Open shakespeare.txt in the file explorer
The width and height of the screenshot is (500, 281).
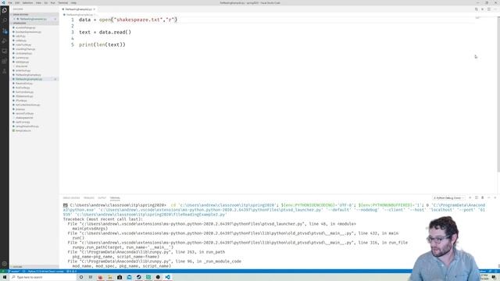[24, 118]
